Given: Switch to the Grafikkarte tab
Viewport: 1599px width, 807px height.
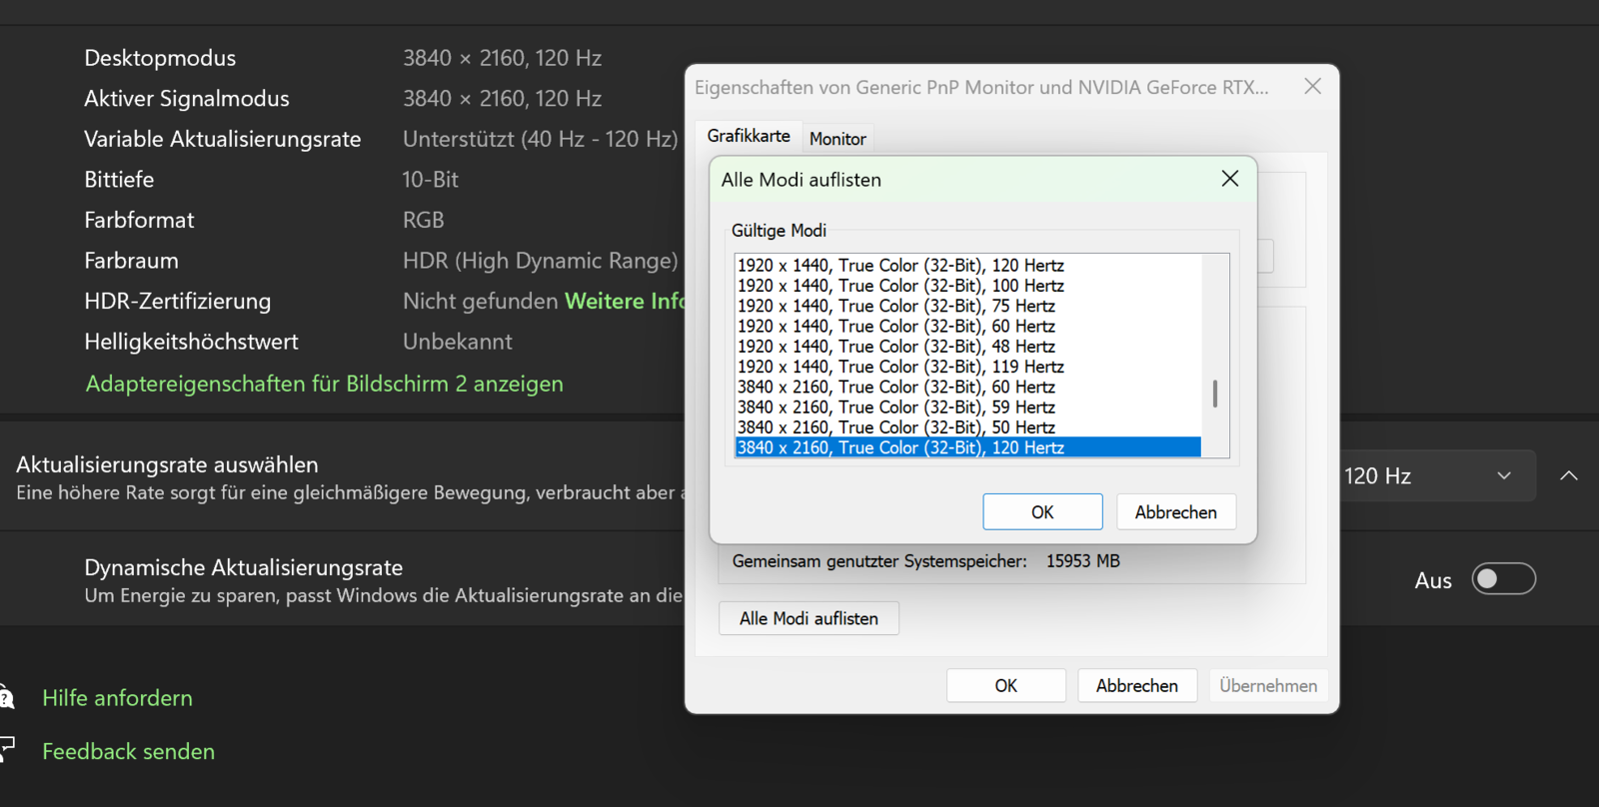Looking at the screenshot, I should 749,136.
